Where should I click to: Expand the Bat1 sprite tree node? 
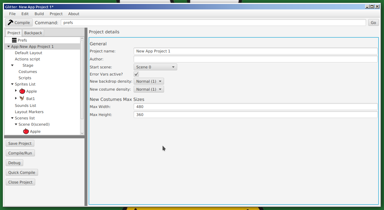(16, 98)
